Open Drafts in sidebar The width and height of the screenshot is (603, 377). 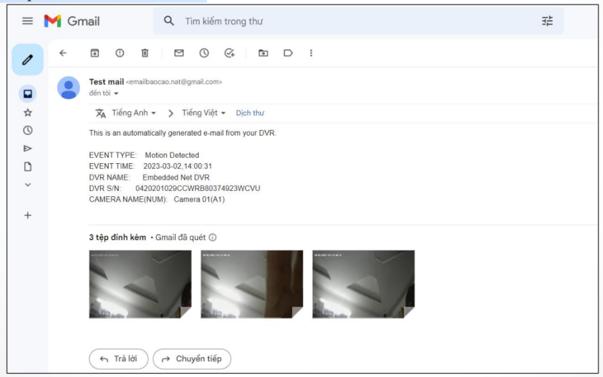point(28,167)
